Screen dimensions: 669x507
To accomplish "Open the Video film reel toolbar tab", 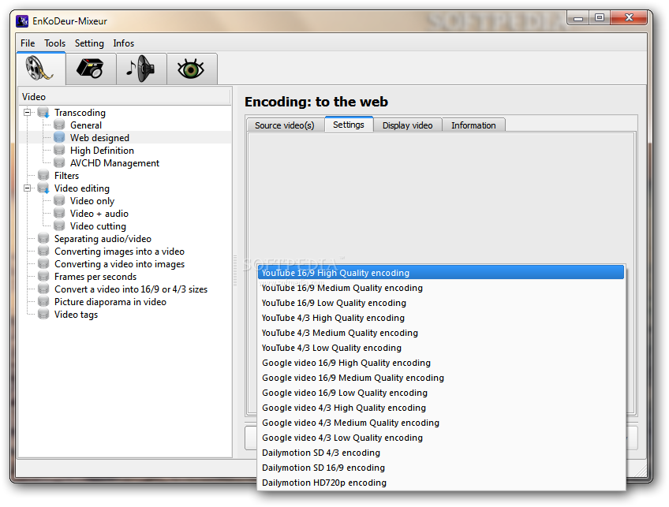I will coord(41,69).
